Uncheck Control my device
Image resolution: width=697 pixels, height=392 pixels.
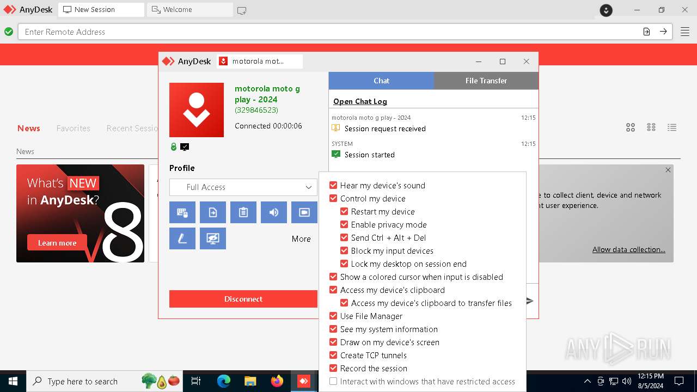tap(333, 198)
